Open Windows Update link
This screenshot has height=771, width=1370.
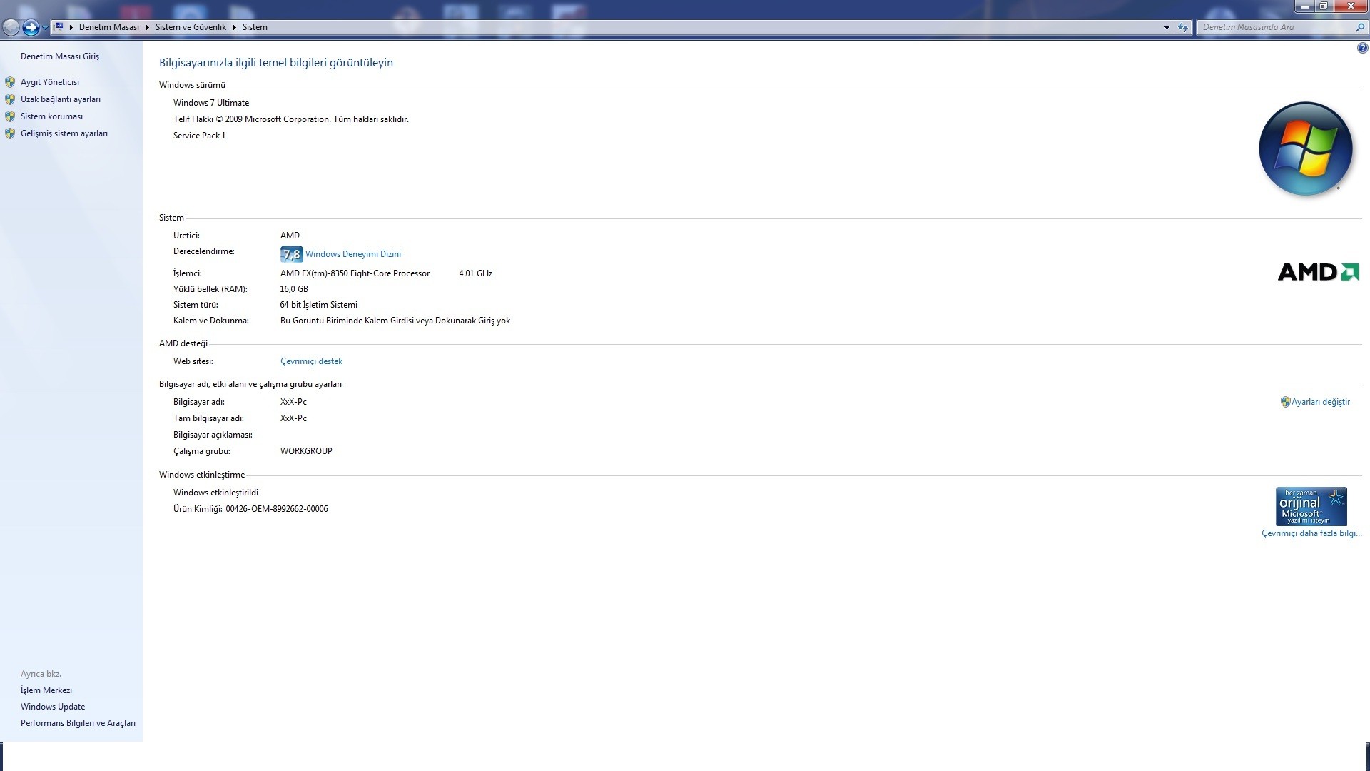53,707
